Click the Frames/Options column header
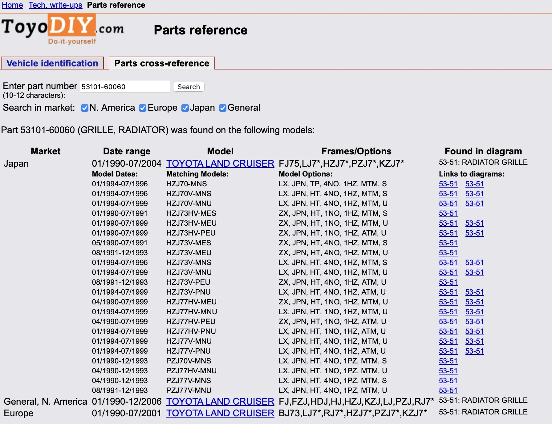 click(356, 151)
